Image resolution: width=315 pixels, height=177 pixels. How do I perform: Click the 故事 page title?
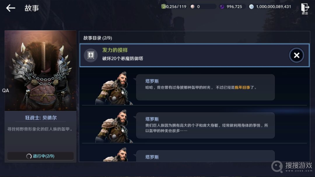[32, 8]
